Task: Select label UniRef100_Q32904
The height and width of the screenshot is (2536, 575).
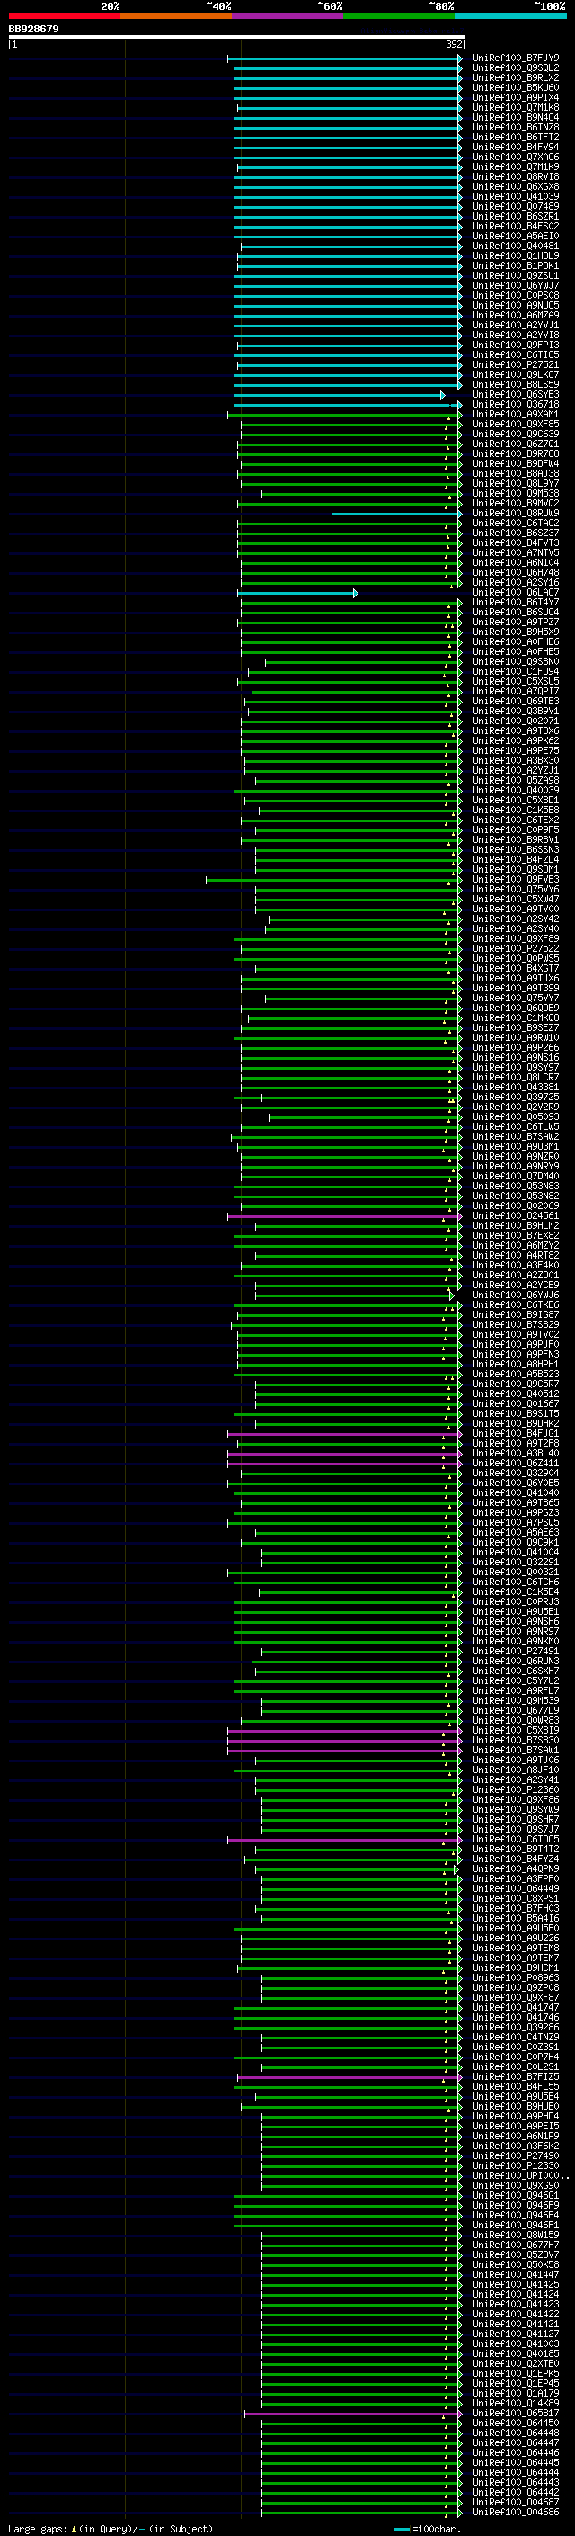Action: (515, 1474)
